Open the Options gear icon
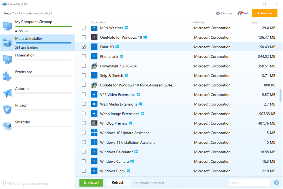 pos(217,13)
